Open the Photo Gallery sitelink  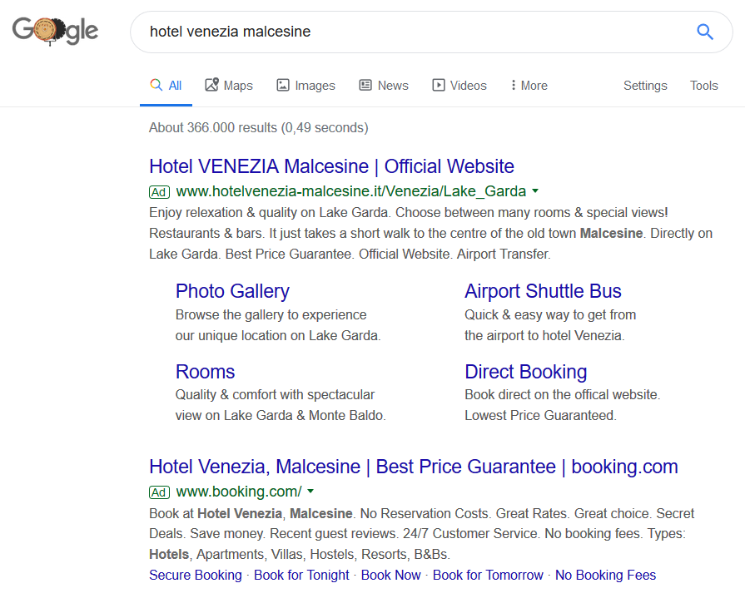click(x=231, y=291)
